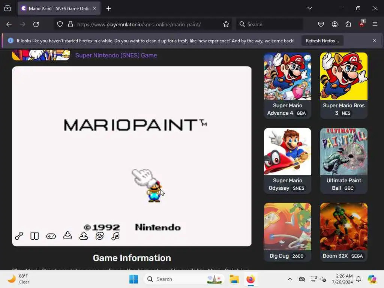Open Super Nintendo (SNES) Game link
The width and height of the screenshot is (384, 288).
(x=116, y=55)
